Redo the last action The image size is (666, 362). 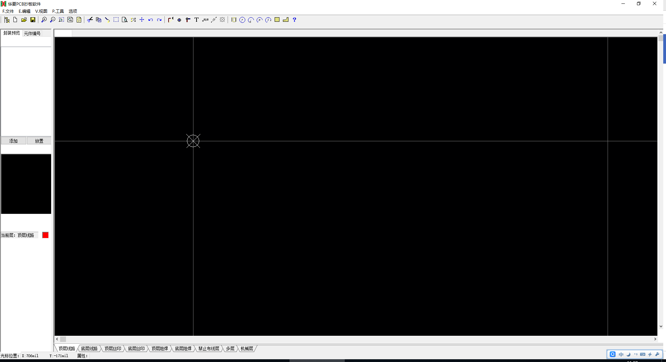159,20
